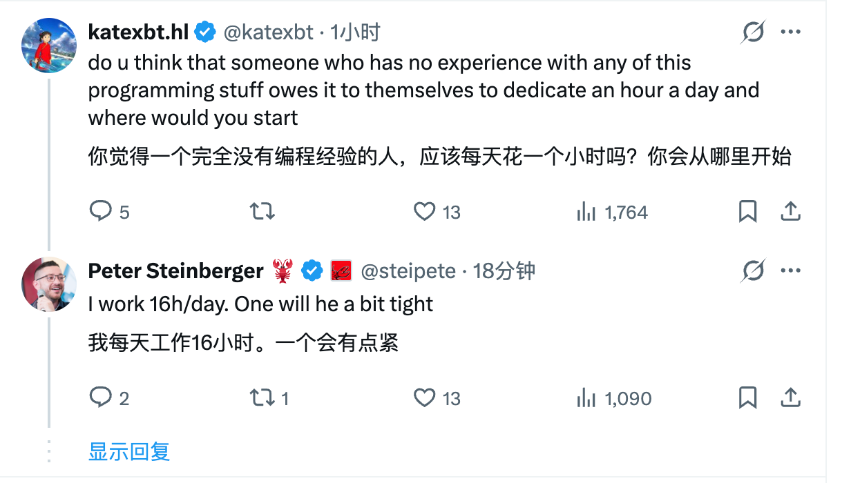Open Grok explain icon on katexbt's tweet
Viewport: 851px width, 483px height.
tap(754, 32)
